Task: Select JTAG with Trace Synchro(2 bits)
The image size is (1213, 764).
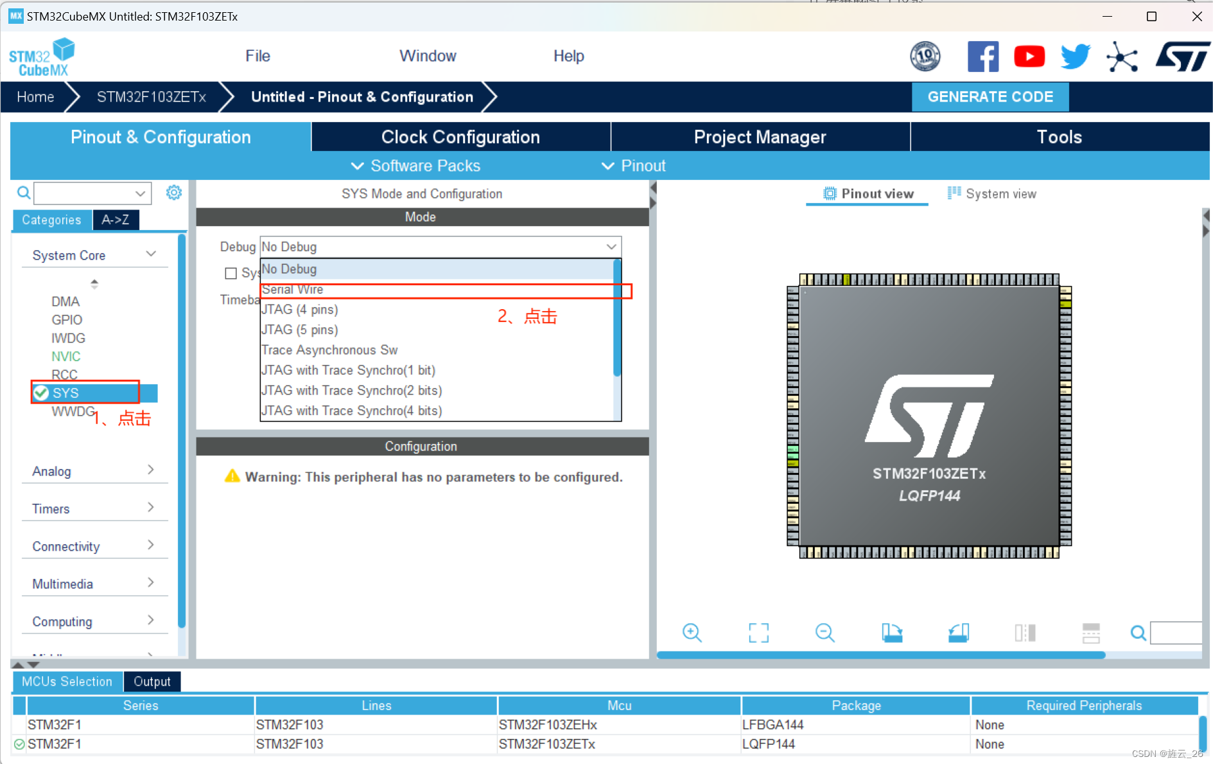Action: 437,391
